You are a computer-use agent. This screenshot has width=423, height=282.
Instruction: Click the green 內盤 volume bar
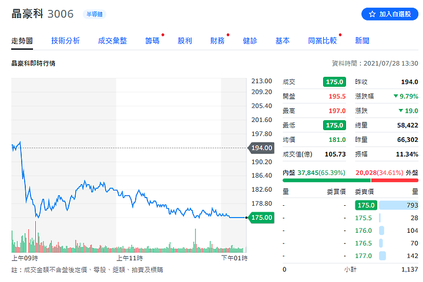[327, 180]
